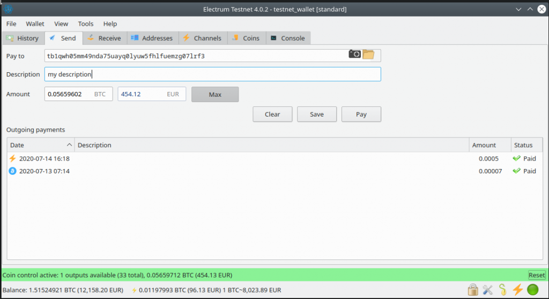Viewport: 549px width, 299px height.
Task: Click the window roll-down arrow in title bar
Action: pos(518,10)
